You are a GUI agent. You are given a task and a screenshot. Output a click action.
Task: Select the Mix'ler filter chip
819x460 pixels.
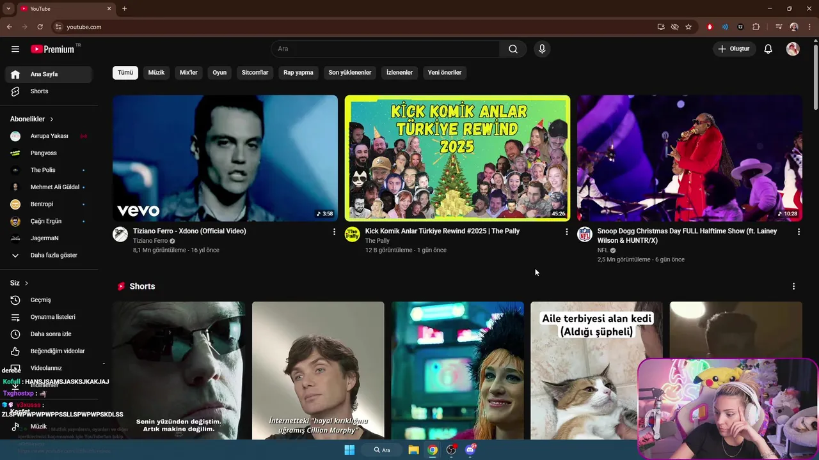click(189, 73)
